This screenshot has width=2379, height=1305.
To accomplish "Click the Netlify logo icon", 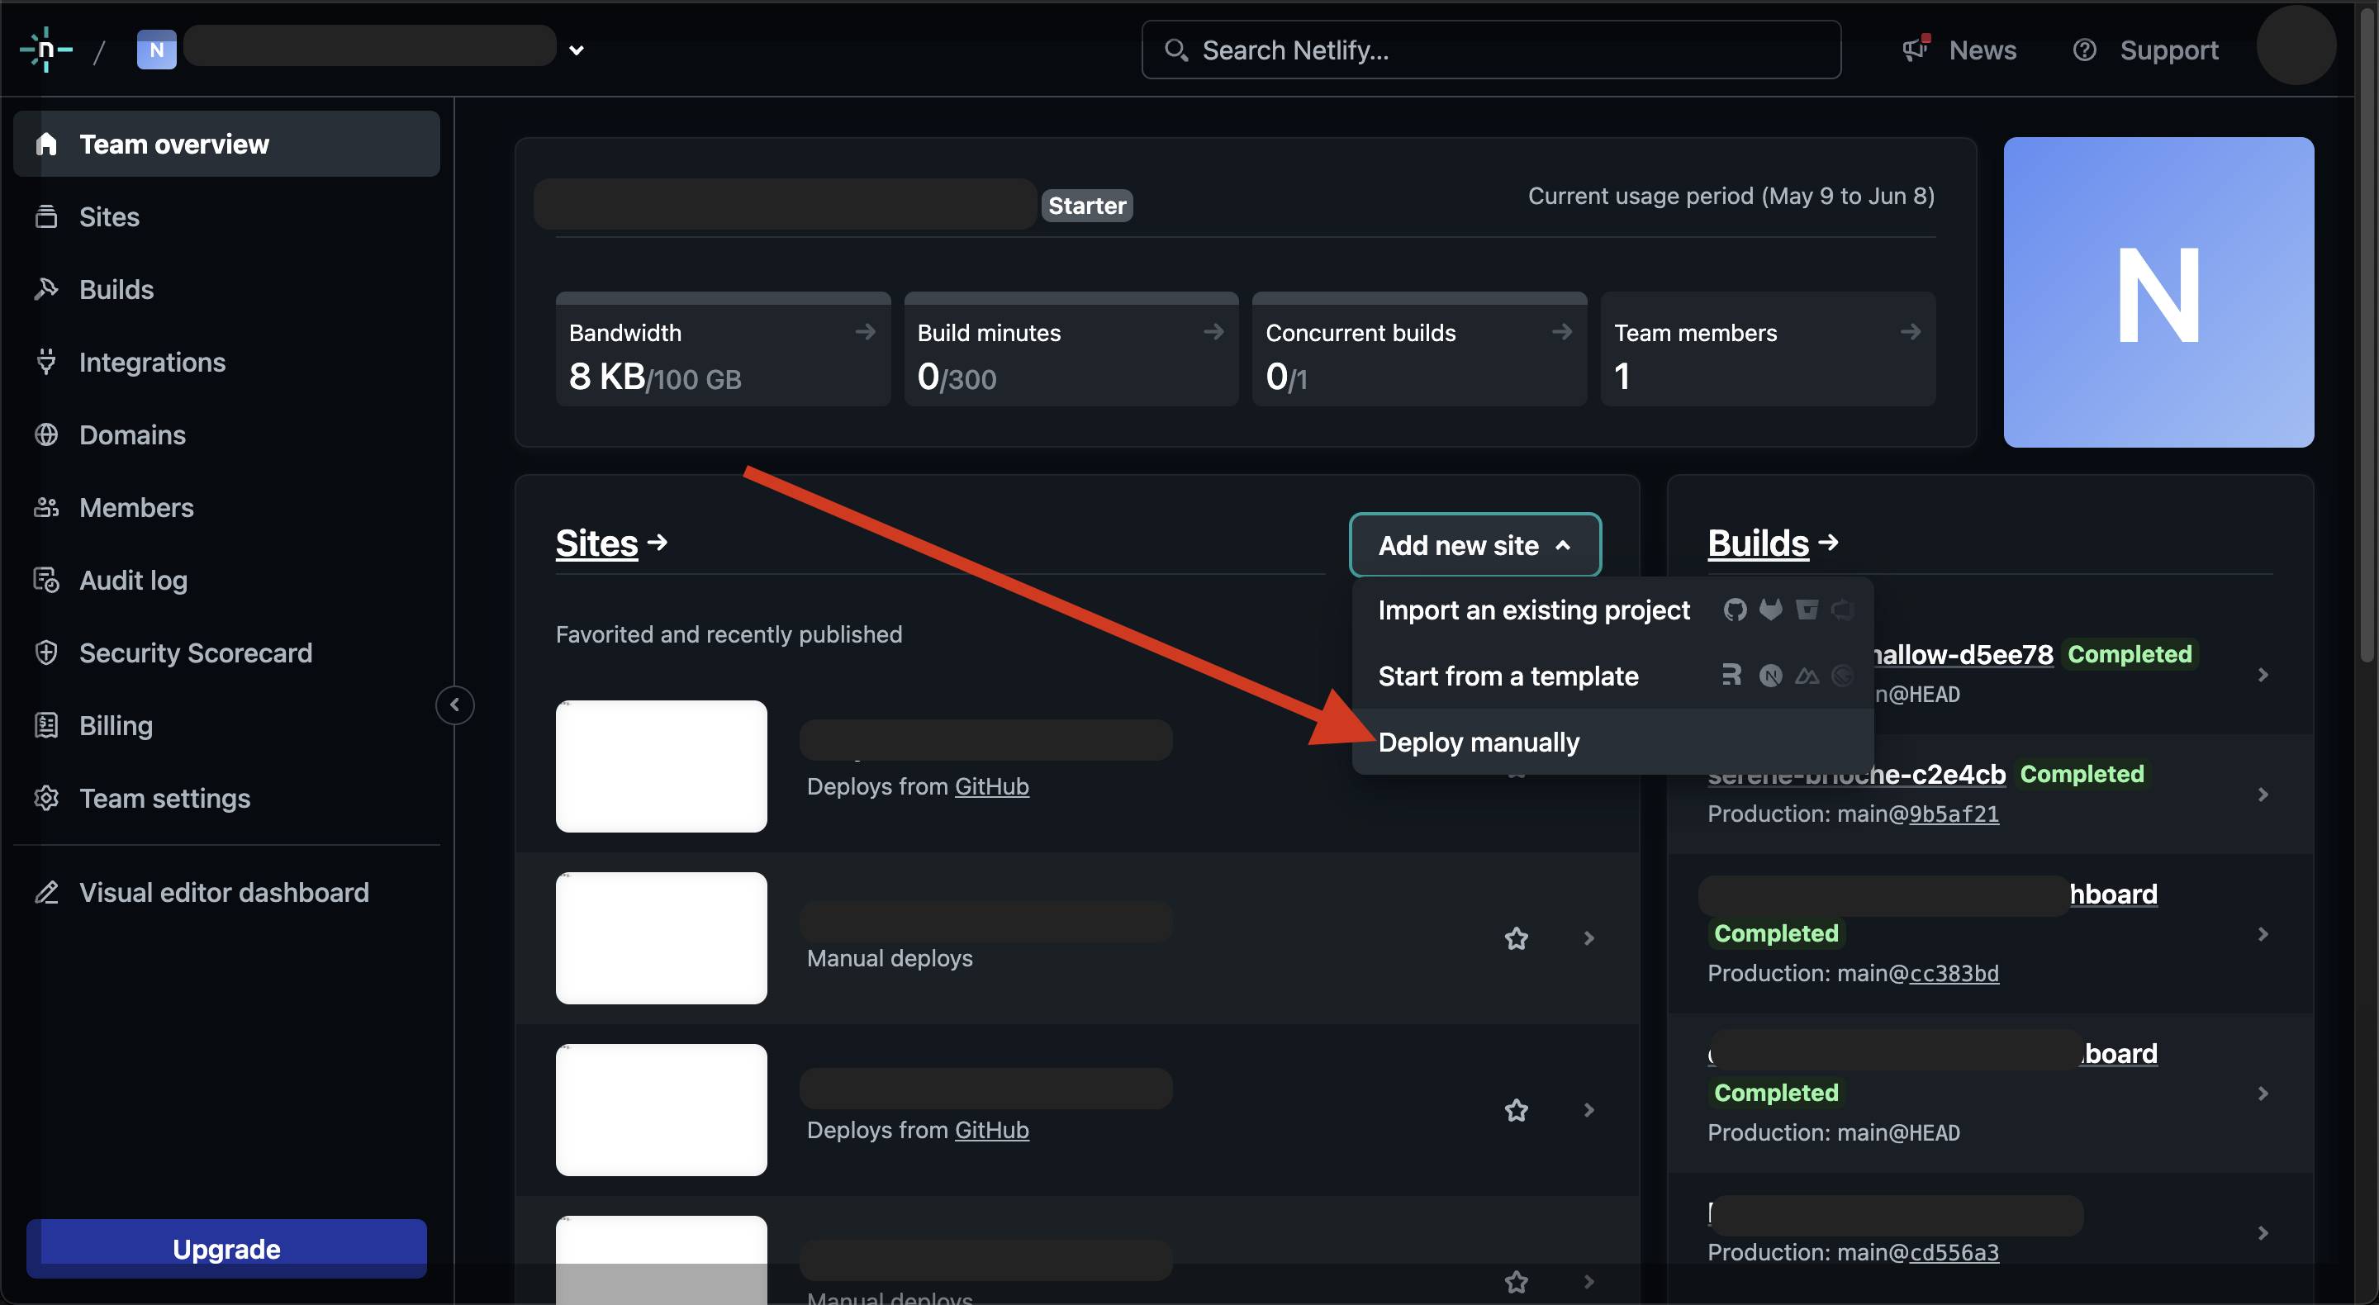I will 46,49.
